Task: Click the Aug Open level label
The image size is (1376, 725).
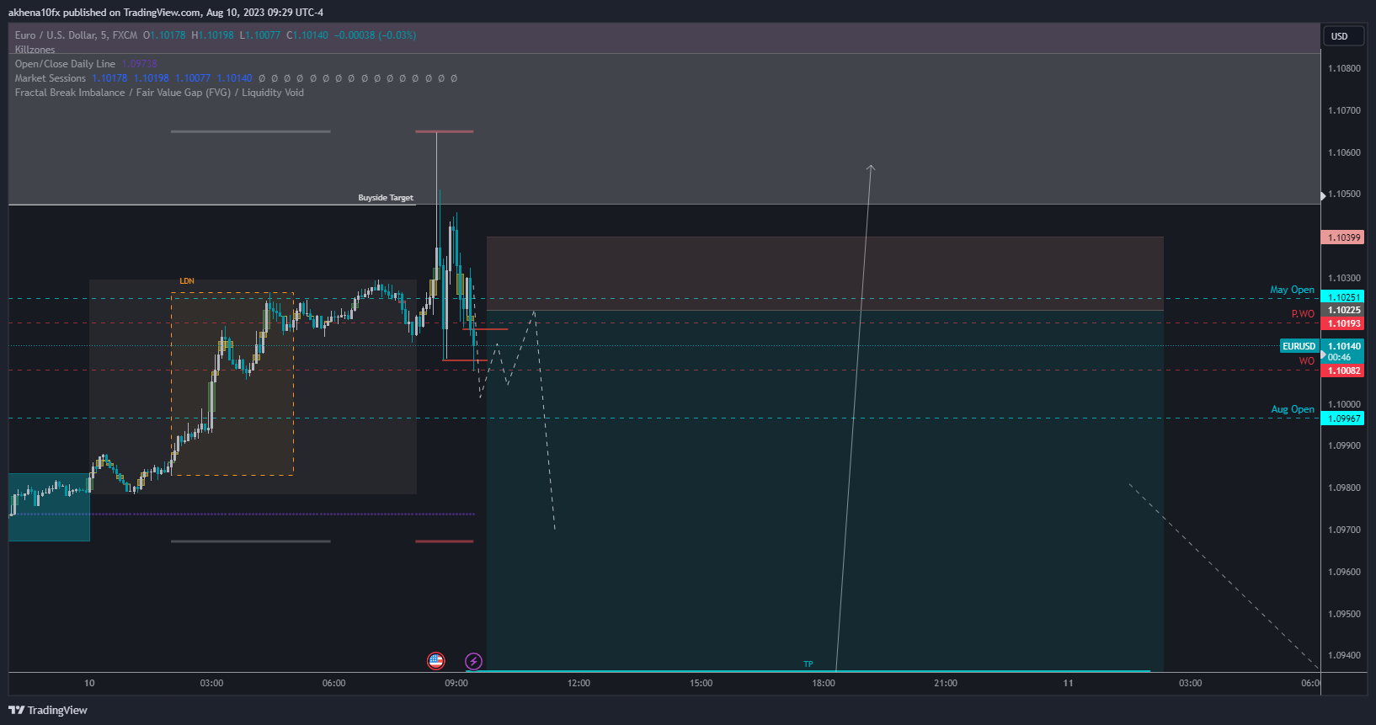Action: pos(1293,409)
